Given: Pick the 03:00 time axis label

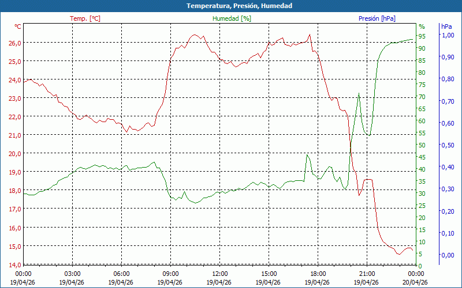Looking at the screenshot, I should pos(72,274).
